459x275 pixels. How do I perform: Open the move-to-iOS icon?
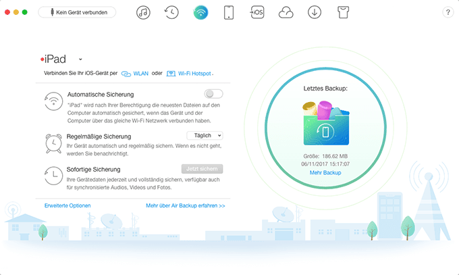[256, 12]
